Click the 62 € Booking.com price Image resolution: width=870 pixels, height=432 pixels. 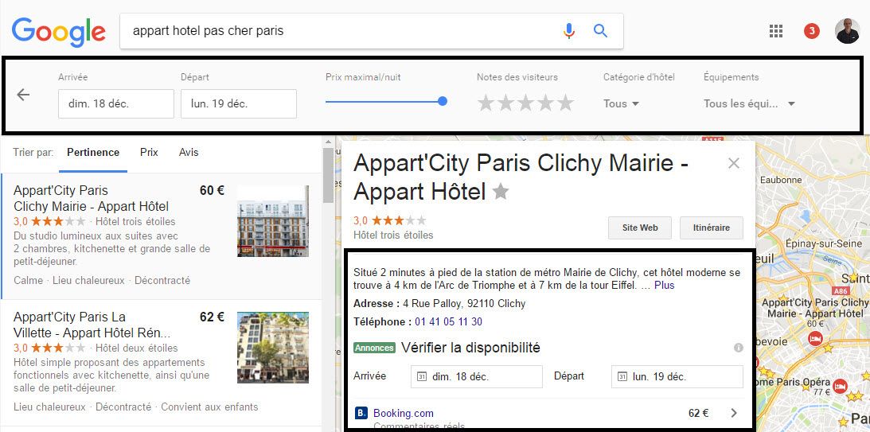pyautogui.click(x=699, y=413)
